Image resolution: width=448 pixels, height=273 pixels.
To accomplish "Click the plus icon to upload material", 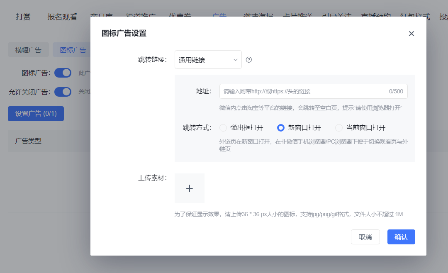I will coord(190,188).
